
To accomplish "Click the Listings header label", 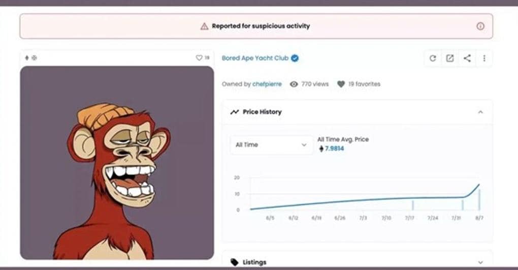I will coord(254,262).
